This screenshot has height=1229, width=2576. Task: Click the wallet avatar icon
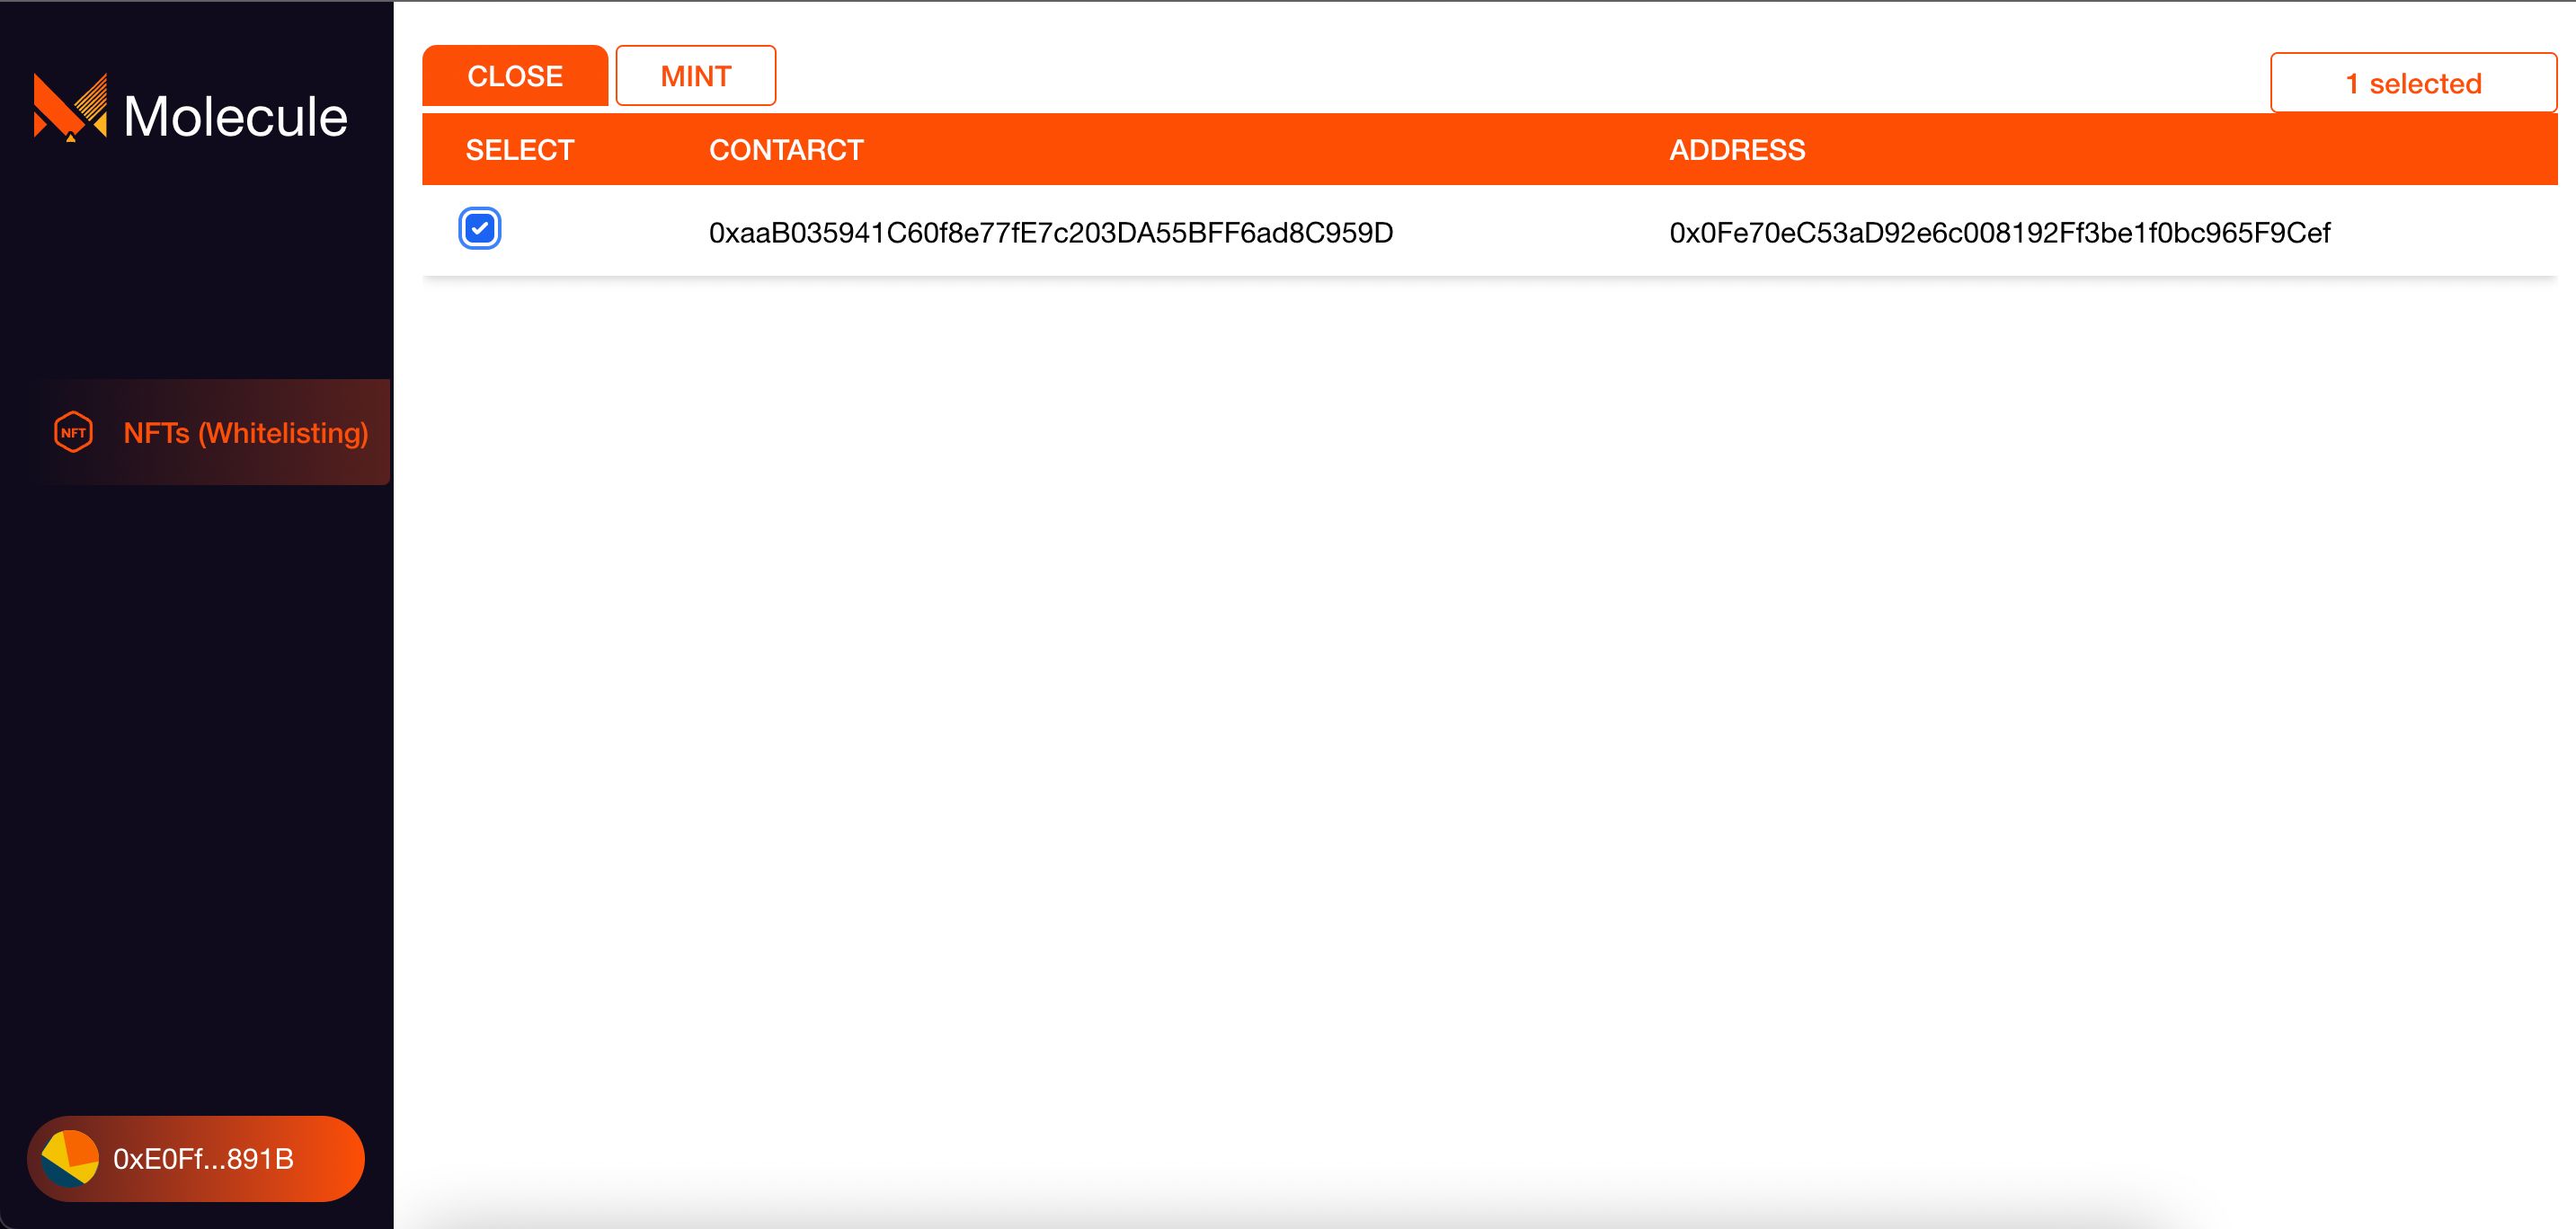point(70,1158)
